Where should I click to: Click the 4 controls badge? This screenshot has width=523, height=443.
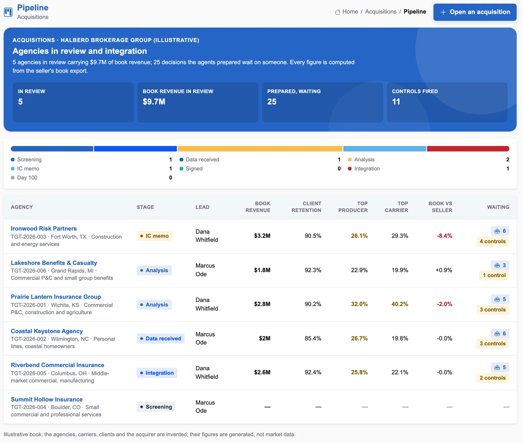[x=493, y=241]
